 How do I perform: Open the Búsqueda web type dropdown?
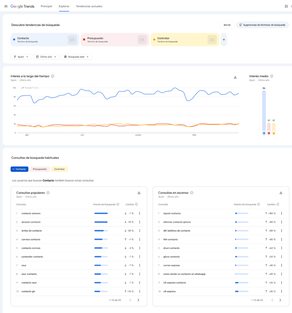coord(76,57)
